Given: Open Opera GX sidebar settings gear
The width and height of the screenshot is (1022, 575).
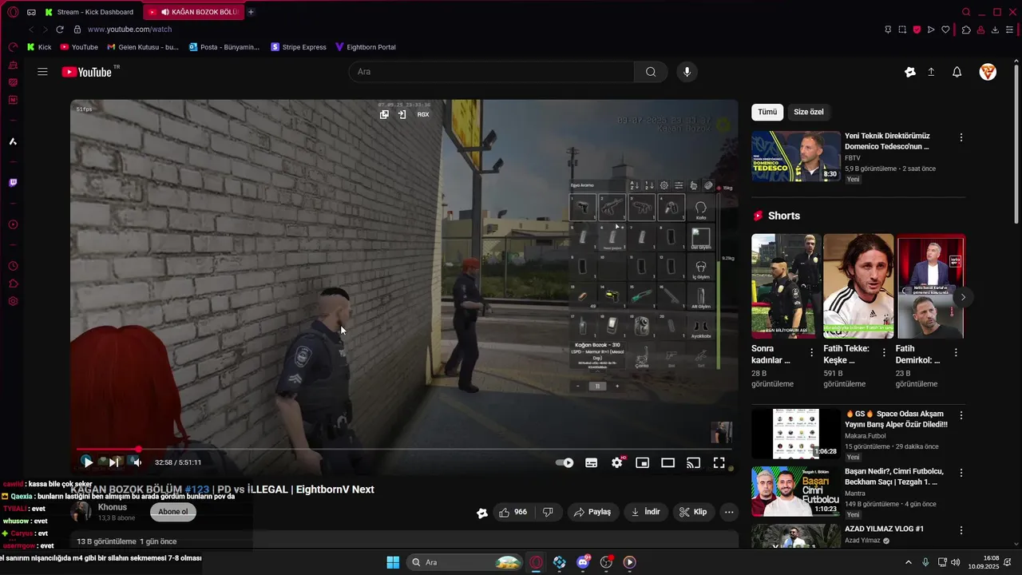Looking at the screenshot, I should [x=13, y=301].
